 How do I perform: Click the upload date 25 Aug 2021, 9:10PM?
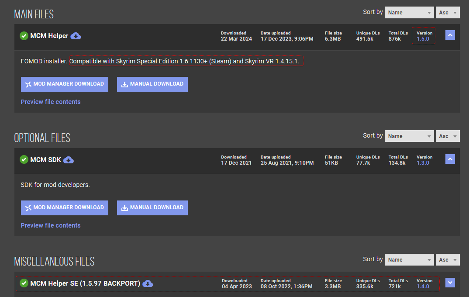287,163
